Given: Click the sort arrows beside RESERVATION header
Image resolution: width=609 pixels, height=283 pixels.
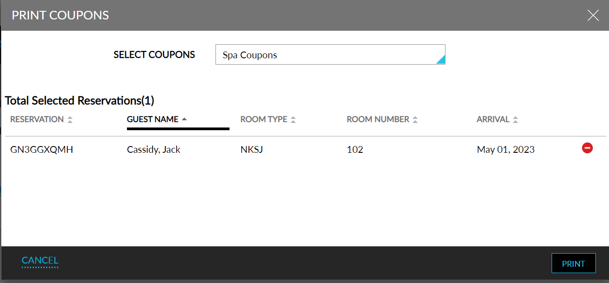Looking at the screenshot, I should [70, 119].
